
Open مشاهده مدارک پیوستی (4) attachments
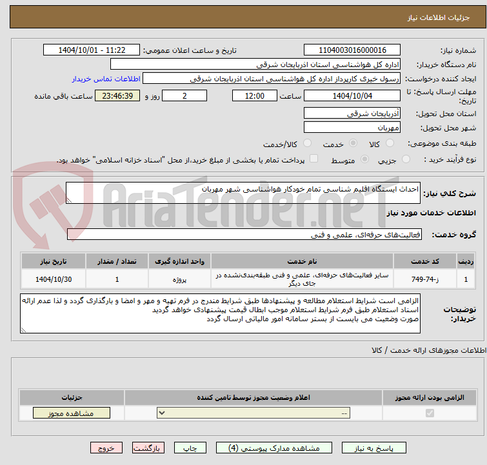[273, 448]
